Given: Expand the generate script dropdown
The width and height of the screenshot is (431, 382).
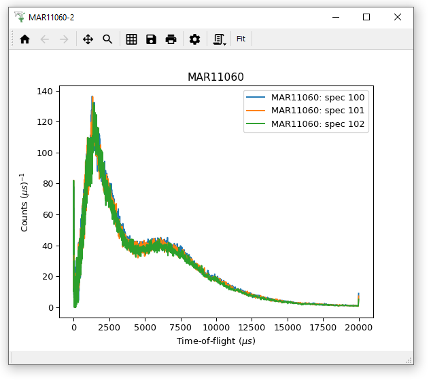Looking at the screenshot, I should (219, 39).
